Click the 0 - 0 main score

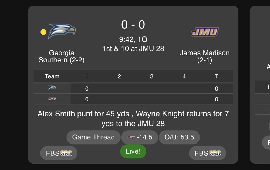coord(133,25)
